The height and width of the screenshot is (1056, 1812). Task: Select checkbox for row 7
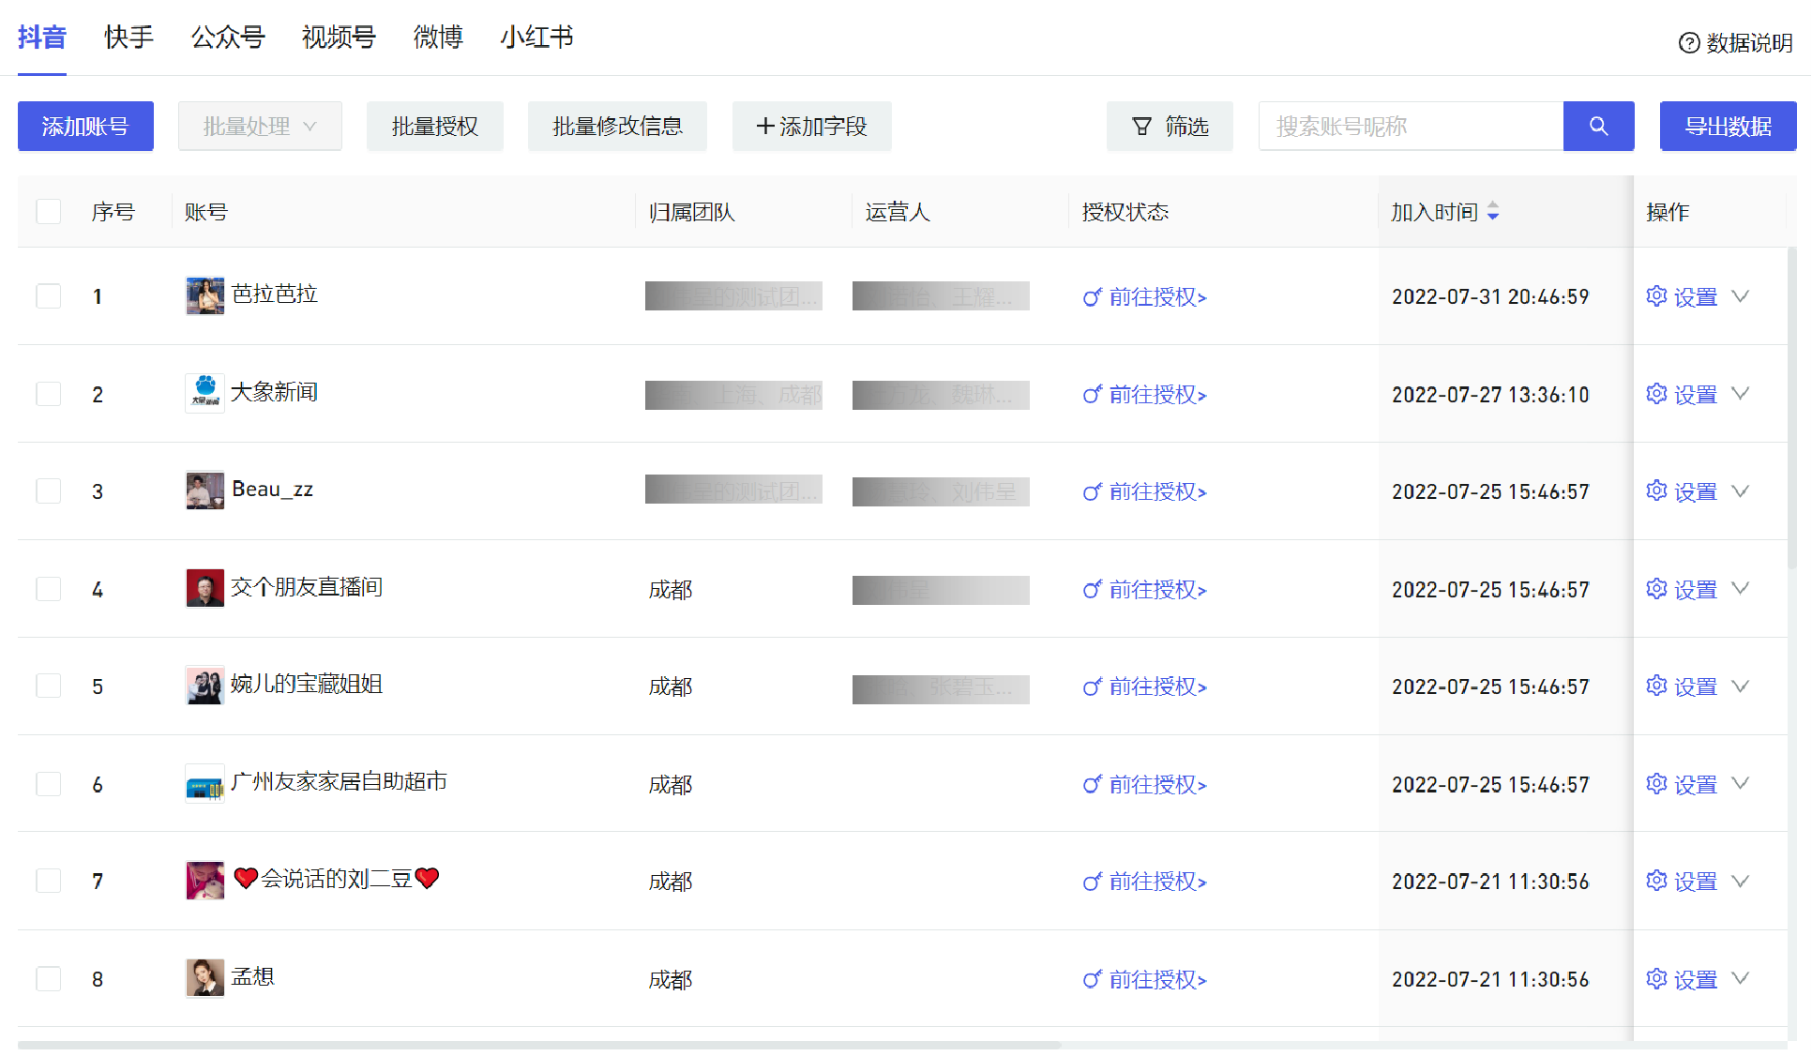pos(49,881)
